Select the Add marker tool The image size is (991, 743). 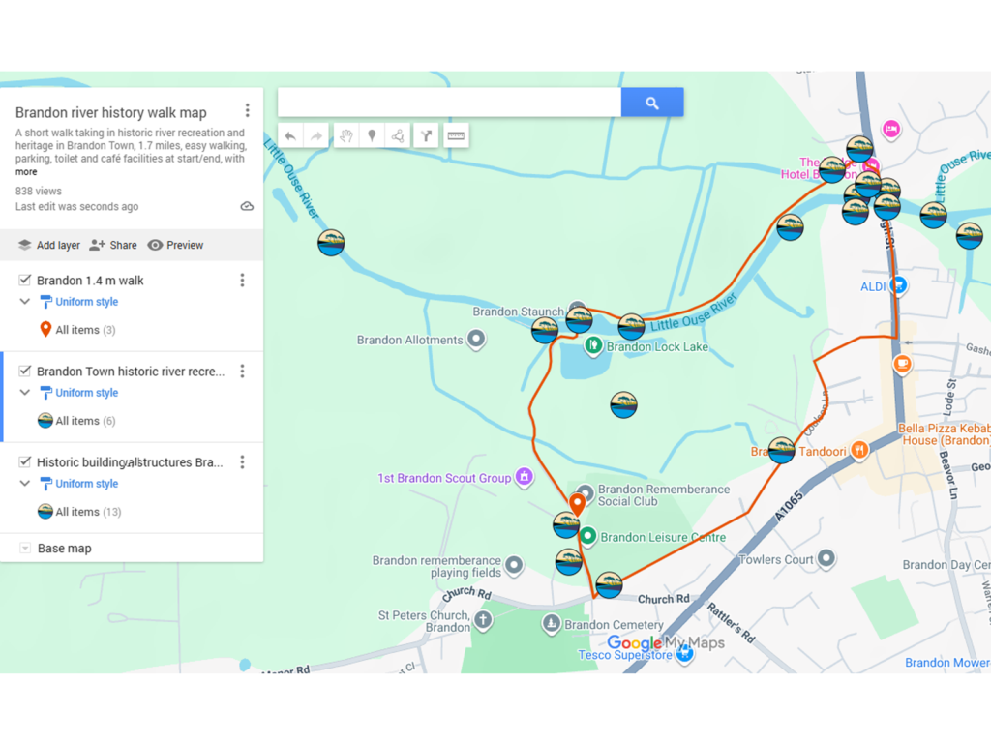click(373, 135)
